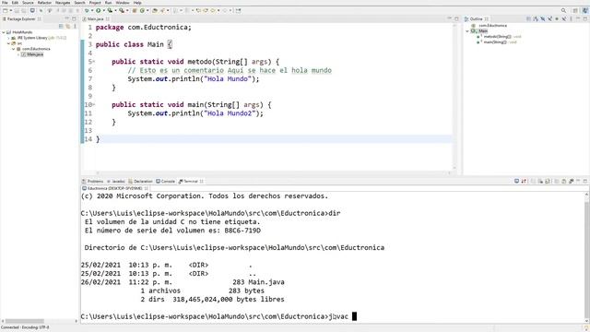Screen dimensions: 590x332
Task: Select com.Eductronica in Outline
Action: pos(492,26)
